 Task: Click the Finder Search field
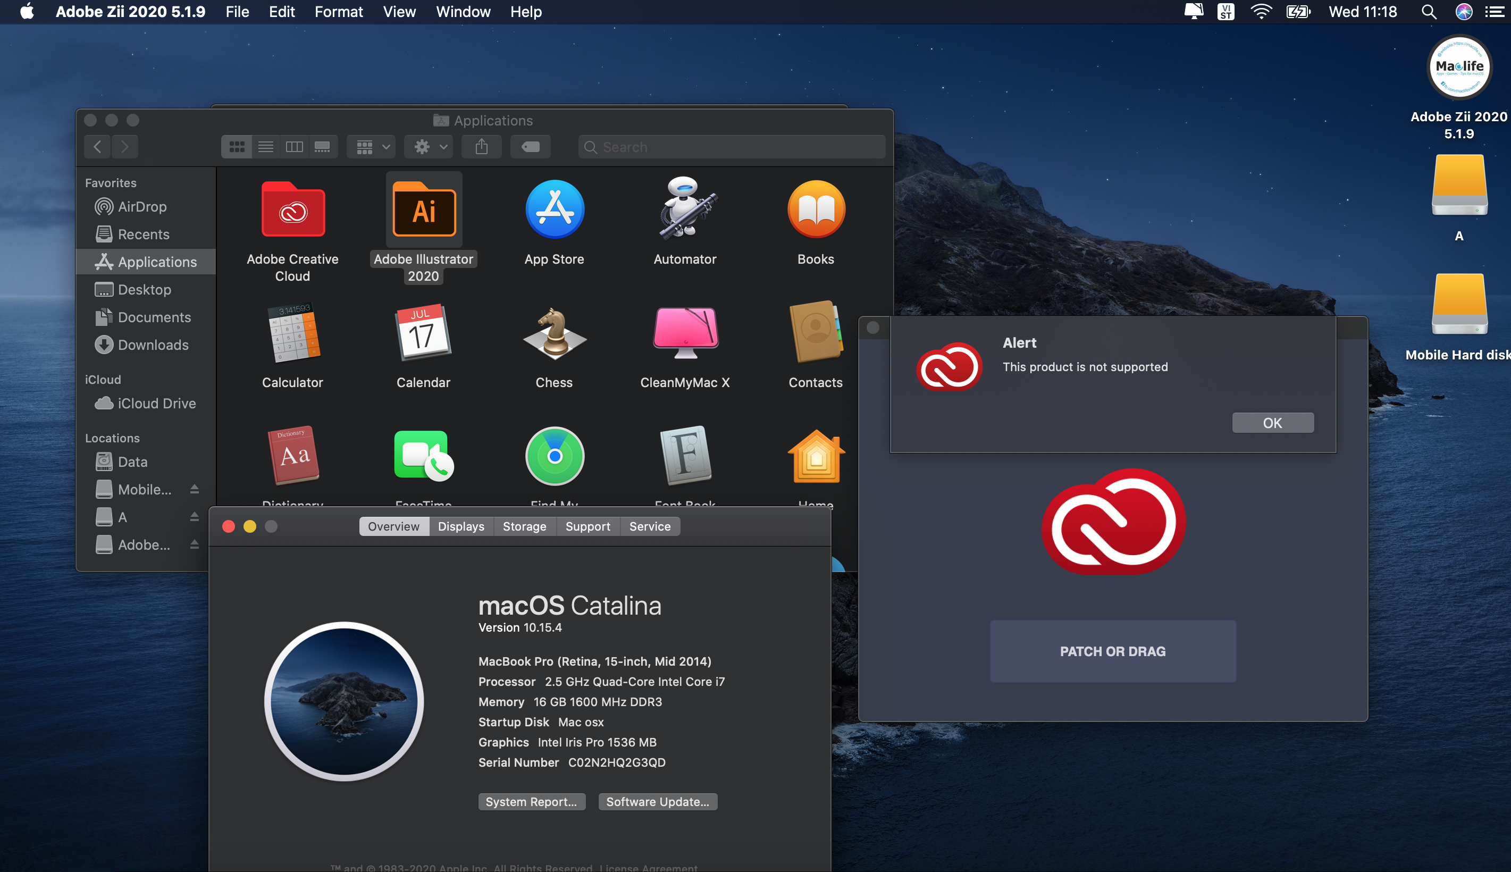[x=732, y=147]
